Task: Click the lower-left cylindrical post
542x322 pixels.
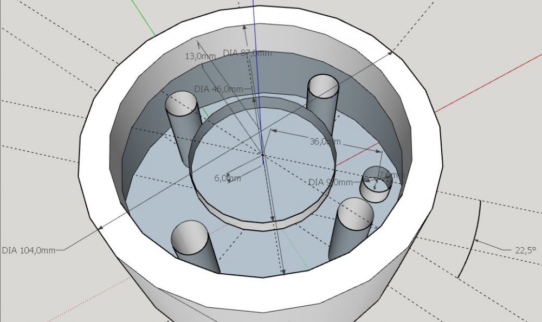Action: tap(192, 245)
